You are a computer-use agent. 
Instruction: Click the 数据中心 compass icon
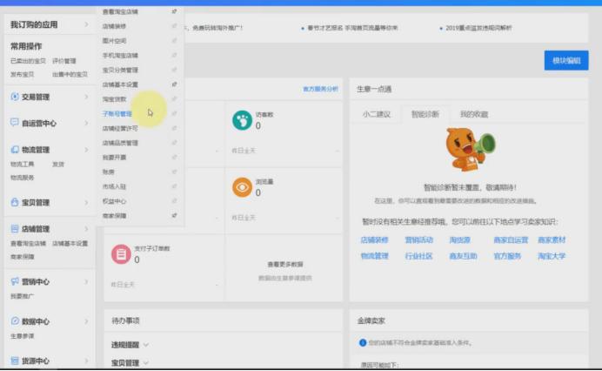click(15, 320)
